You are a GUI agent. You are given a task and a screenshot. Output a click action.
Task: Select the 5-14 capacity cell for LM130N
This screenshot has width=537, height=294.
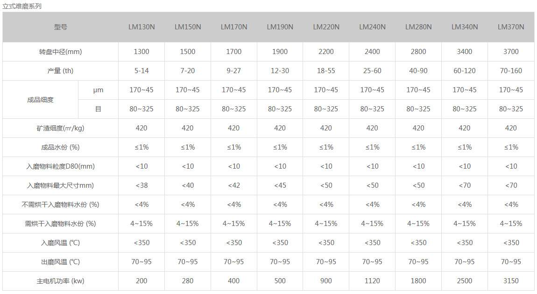point(141,71)
